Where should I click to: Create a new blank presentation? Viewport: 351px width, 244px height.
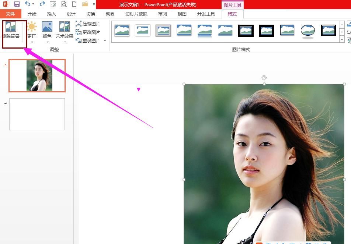(x=74, y=4)
